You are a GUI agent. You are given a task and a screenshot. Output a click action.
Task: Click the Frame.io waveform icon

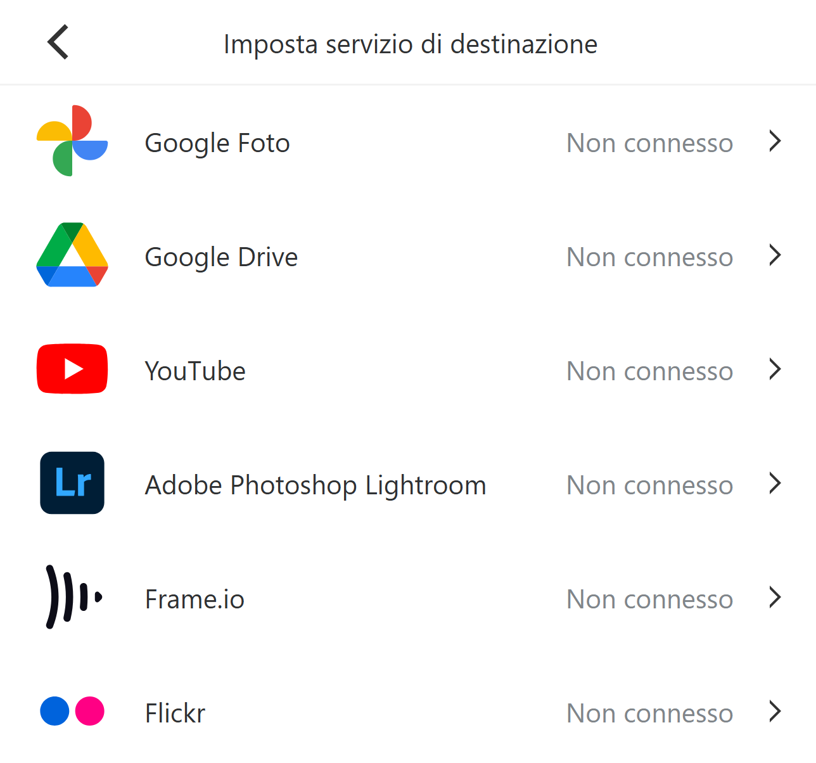click(72, 597)
